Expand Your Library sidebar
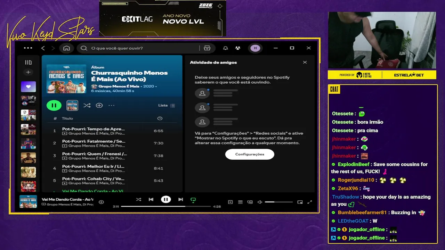This screenshot has height=250, width=445. pos(28,62)
